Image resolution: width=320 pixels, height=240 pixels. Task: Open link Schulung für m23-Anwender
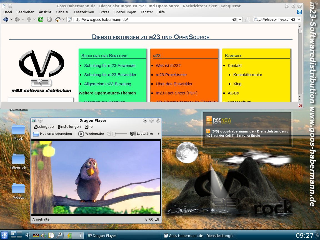pyautogui.click(x=110, y=66)
